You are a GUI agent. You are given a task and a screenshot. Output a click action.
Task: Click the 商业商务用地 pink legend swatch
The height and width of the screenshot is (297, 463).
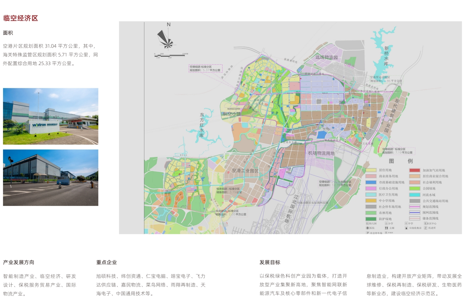click(371, 176)
